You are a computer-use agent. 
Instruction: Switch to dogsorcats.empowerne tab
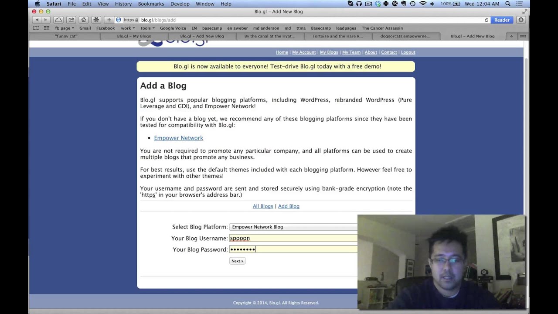pos(405,36)
